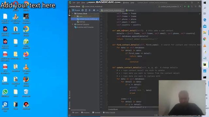Open the View menu
The image size is (209, 117).
[83, 3]
